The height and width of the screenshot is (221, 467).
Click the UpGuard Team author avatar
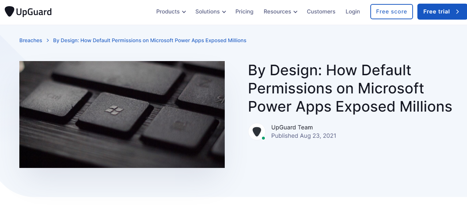click(x=257, y=132)
